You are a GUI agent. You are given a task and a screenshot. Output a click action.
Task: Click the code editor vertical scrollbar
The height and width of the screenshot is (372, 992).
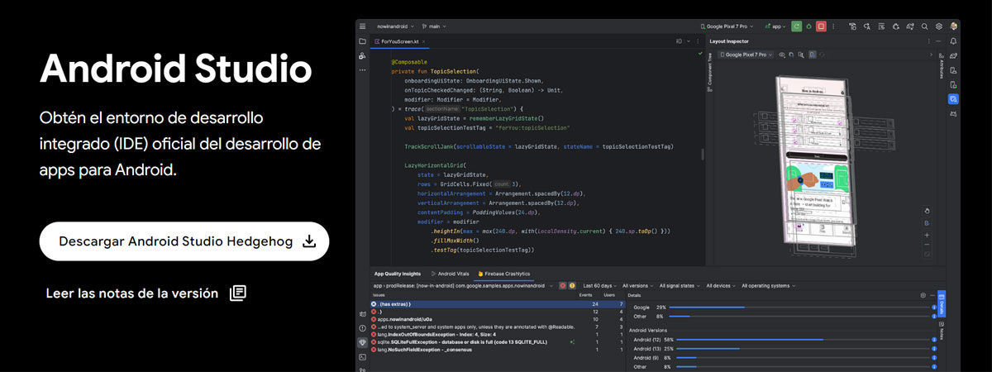703,155
